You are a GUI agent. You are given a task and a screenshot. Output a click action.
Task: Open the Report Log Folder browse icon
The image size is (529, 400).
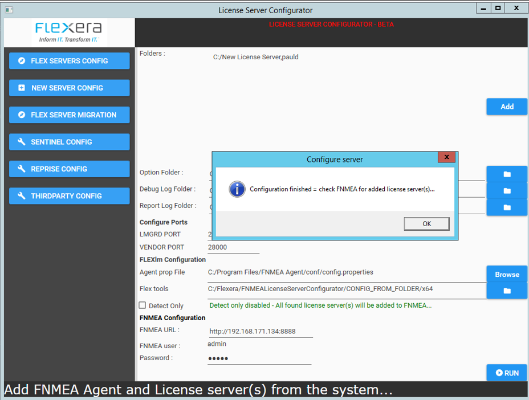coord(507,207)
